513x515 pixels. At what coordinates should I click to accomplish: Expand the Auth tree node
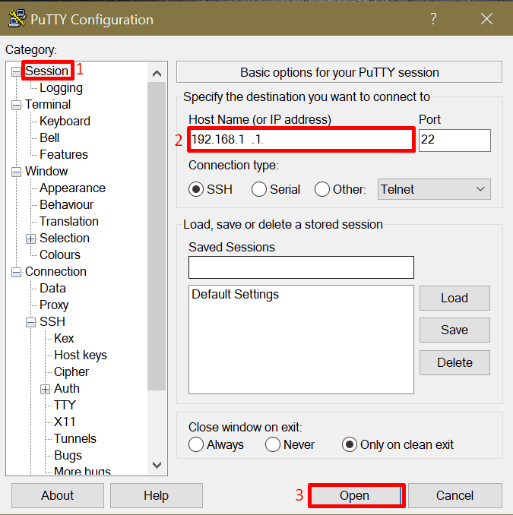click(x=45, y=389)
